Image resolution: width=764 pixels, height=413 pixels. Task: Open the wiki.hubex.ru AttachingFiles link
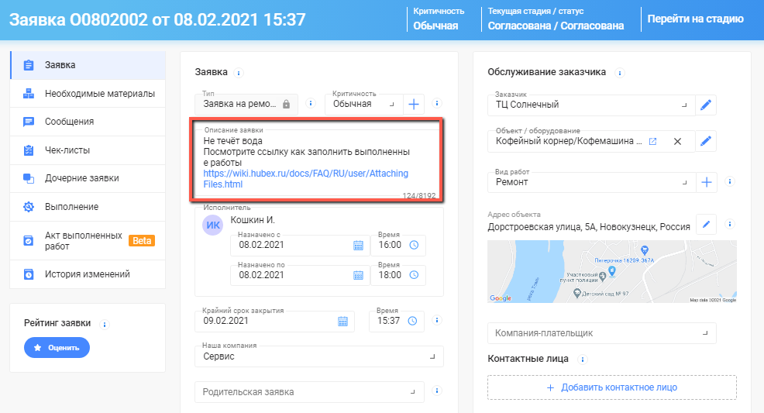(x=305, y=179)
